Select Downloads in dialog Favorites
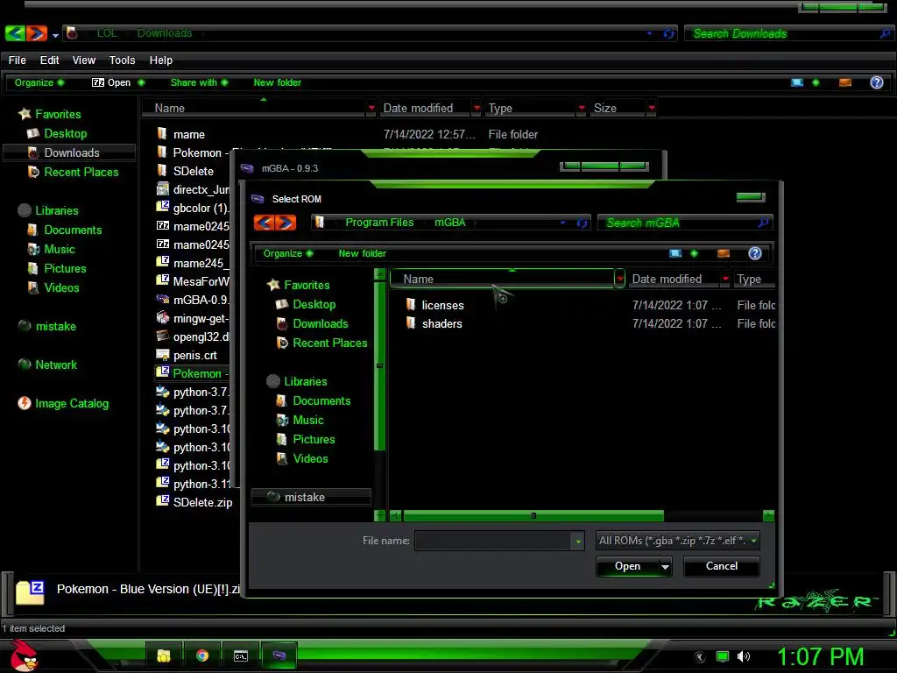 (321, 324)
